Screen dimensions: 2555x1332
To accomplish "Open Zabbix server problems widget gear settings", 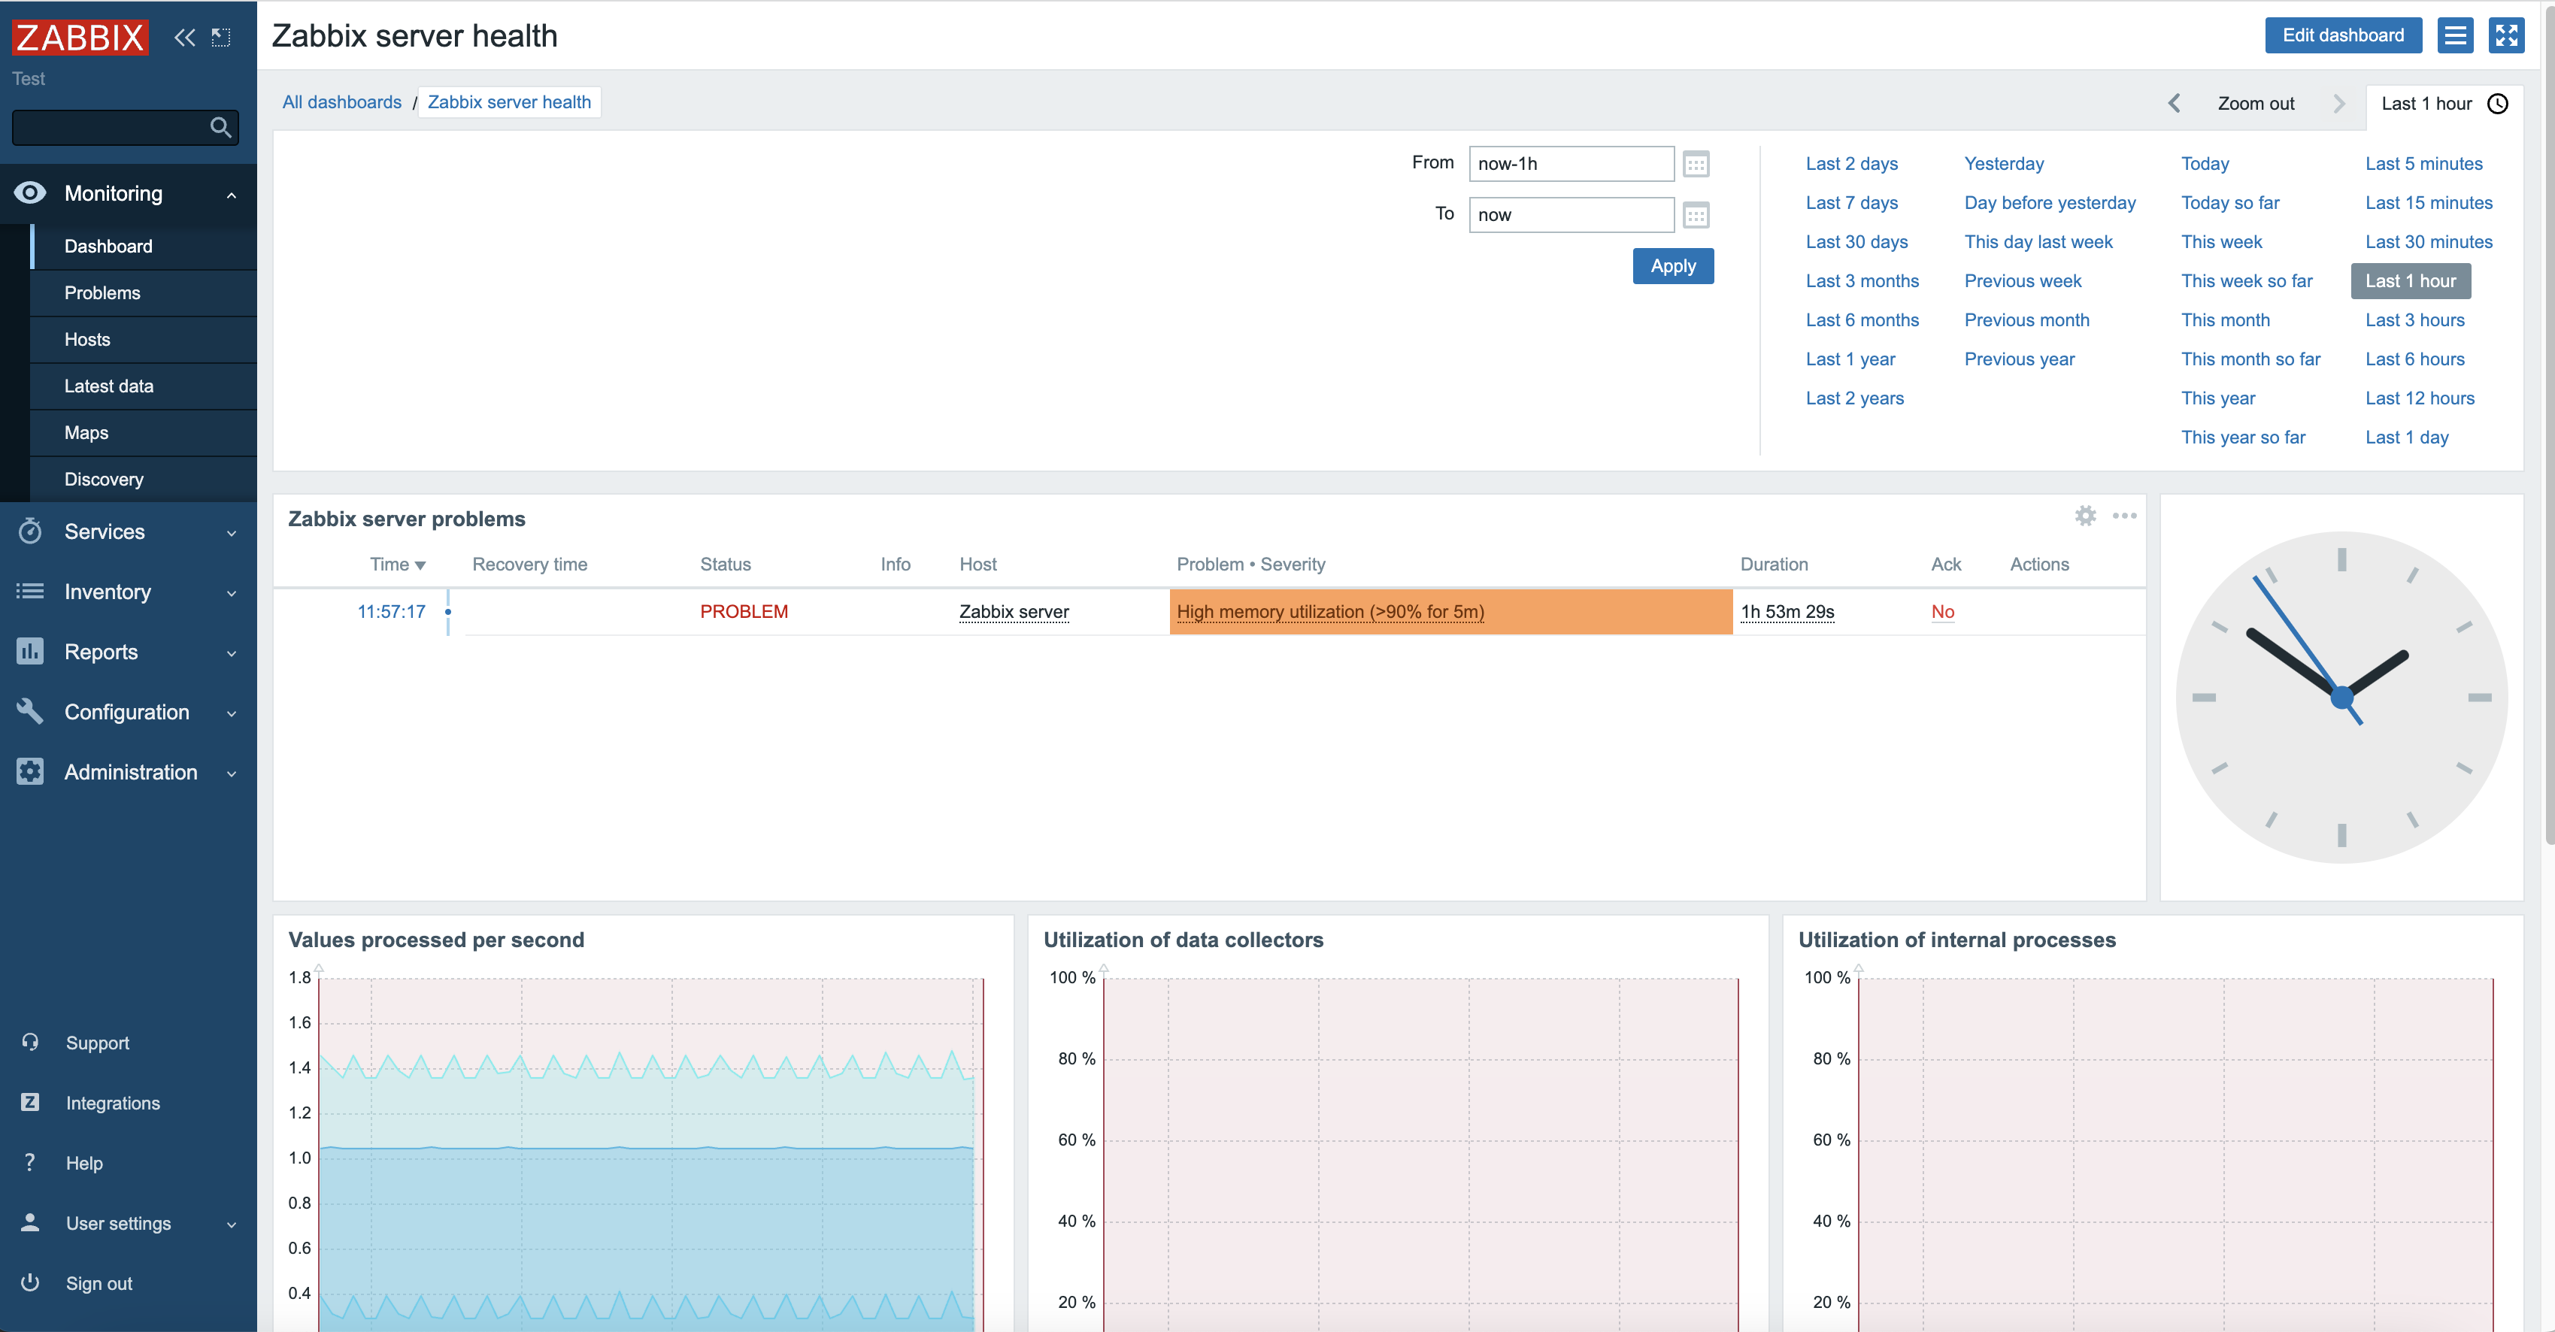I will coord(2085,516).
